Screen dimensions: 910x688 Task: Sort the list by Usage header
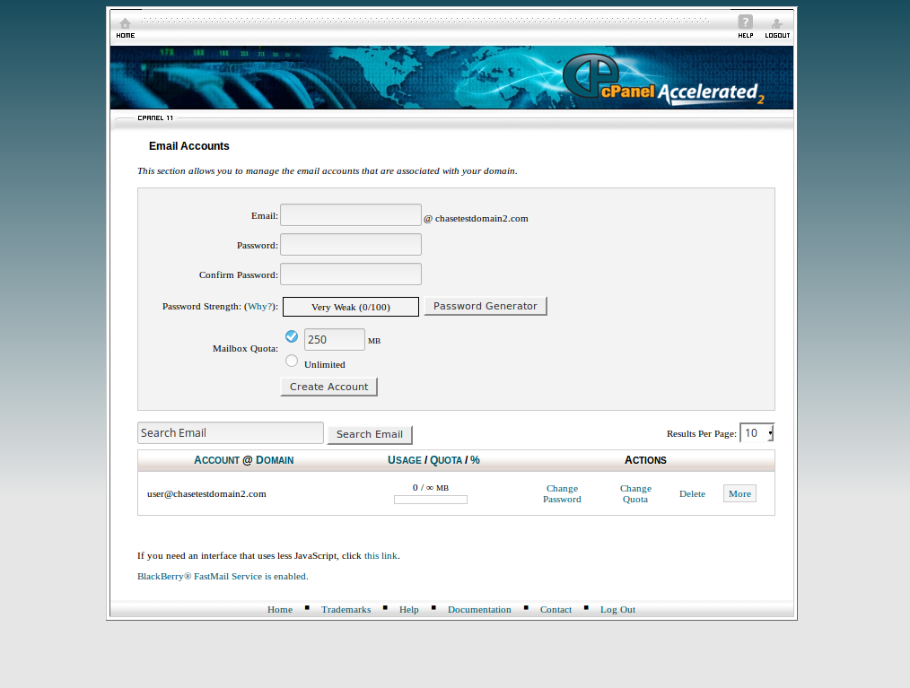tap(404, 460)
